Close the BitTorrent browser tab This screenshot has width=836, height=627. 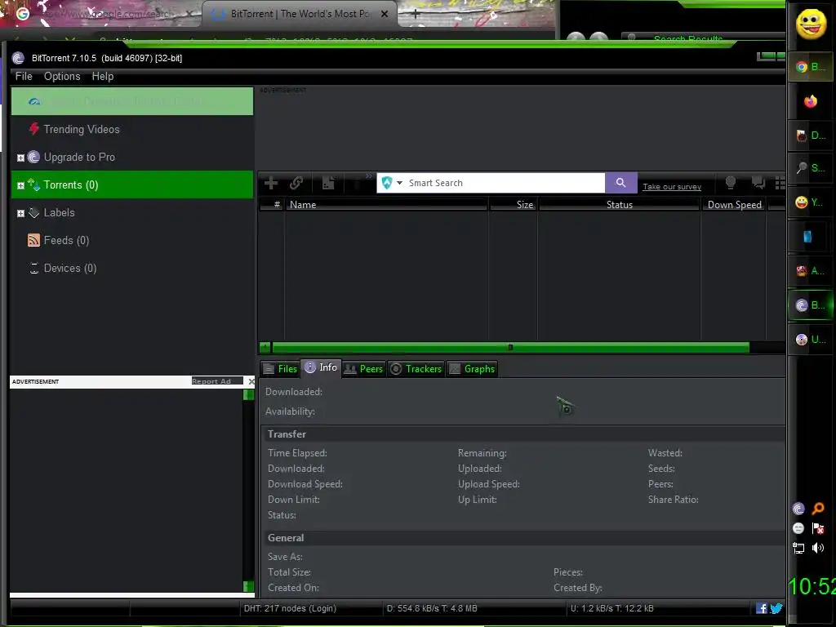tap(385, 14)
